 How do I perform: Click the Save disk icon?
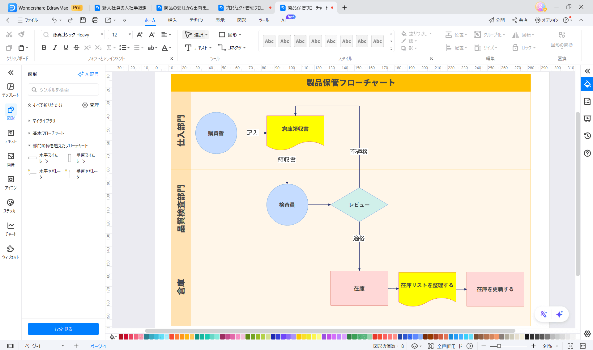point(83,20)
